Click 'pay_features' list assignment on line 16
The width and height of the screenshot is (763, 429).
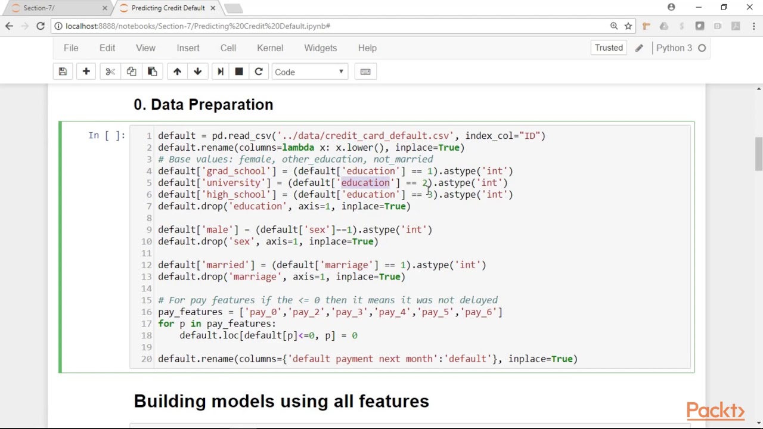(330, 312)
